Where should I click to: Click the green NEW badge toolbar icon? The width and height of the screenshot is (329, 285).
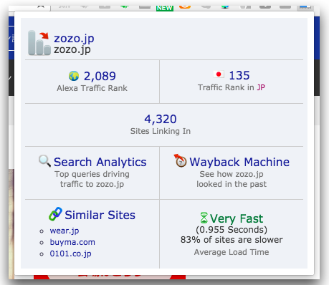coord(165,8)
